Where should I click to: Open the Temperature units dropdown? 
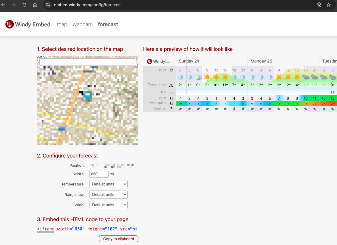click(108, 184)
